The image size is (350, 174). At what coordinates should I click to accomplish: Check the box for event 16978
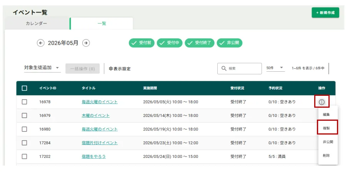coord(25,102)
